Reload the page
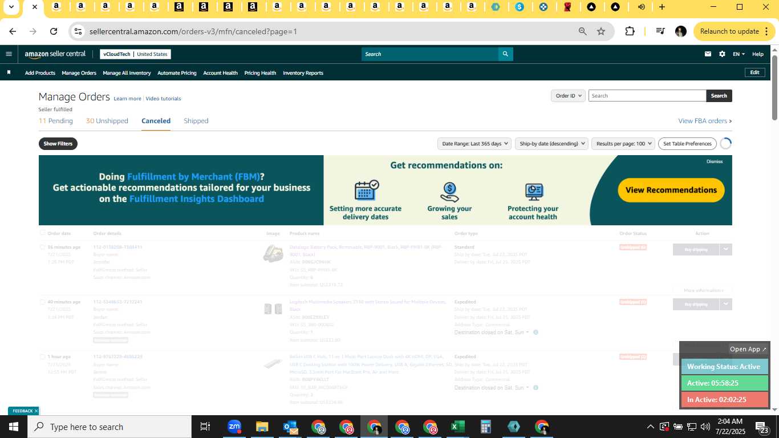779x438 pixels. (54, 31)
